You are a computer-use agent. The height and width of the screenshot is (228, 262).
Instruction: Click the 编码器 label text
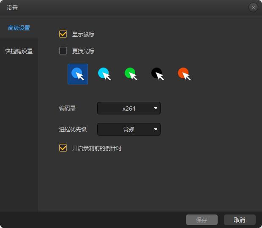click(67, 108)
